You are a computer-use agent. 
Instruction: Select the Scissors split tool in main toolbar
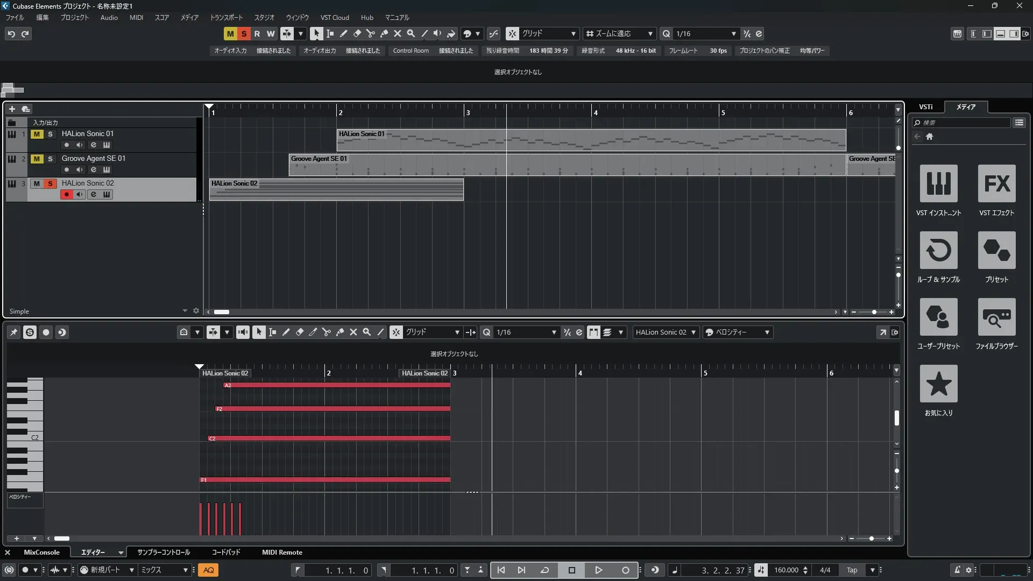pos(370,33)
